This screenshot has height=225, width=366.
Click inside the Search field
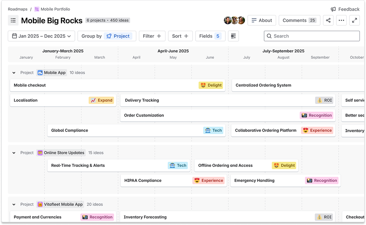tap(311, 36)
